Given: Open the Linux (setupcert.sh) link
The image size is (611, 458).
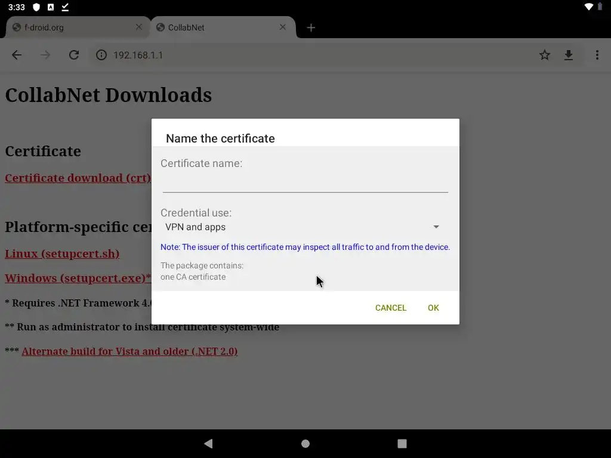Looking at the screenshot, I should [x=62, y=253].
